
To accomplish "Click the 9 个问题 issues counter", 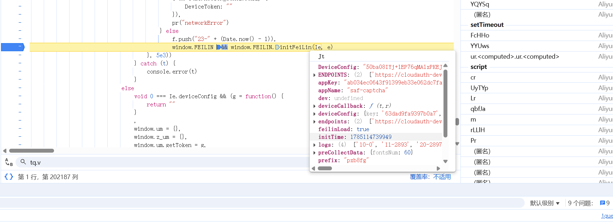I will coord(580,203).
